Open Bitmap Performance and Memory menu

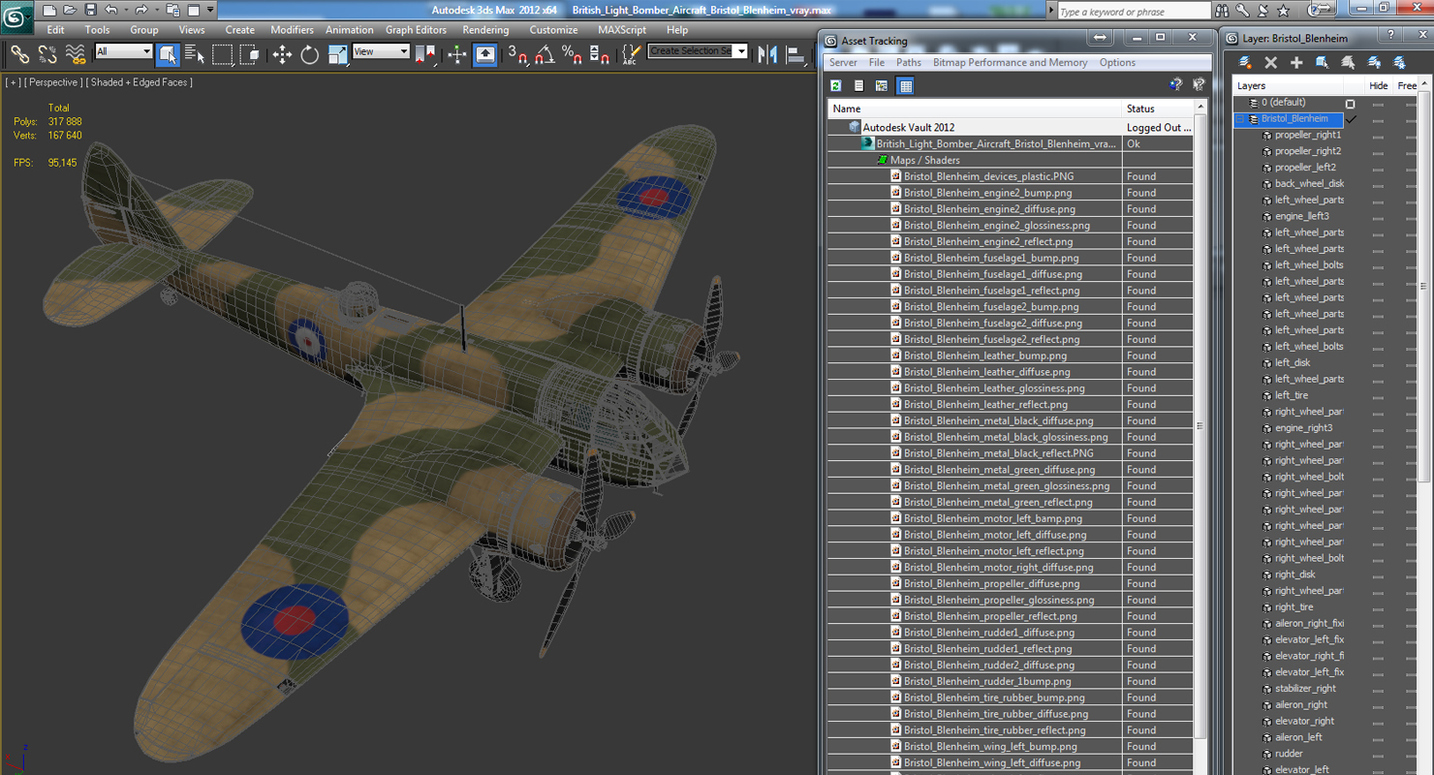pos(1010,62)
